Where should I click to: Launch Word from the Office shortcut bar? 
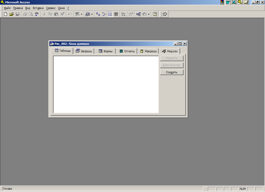click(228, 2)
